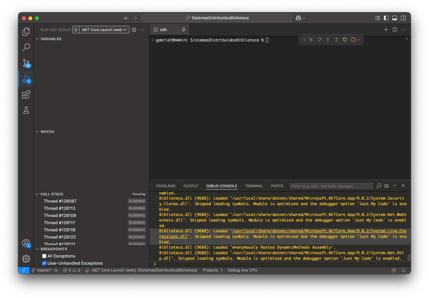
Task: Focus the debug console filter field
Action: tap(331, 186)
